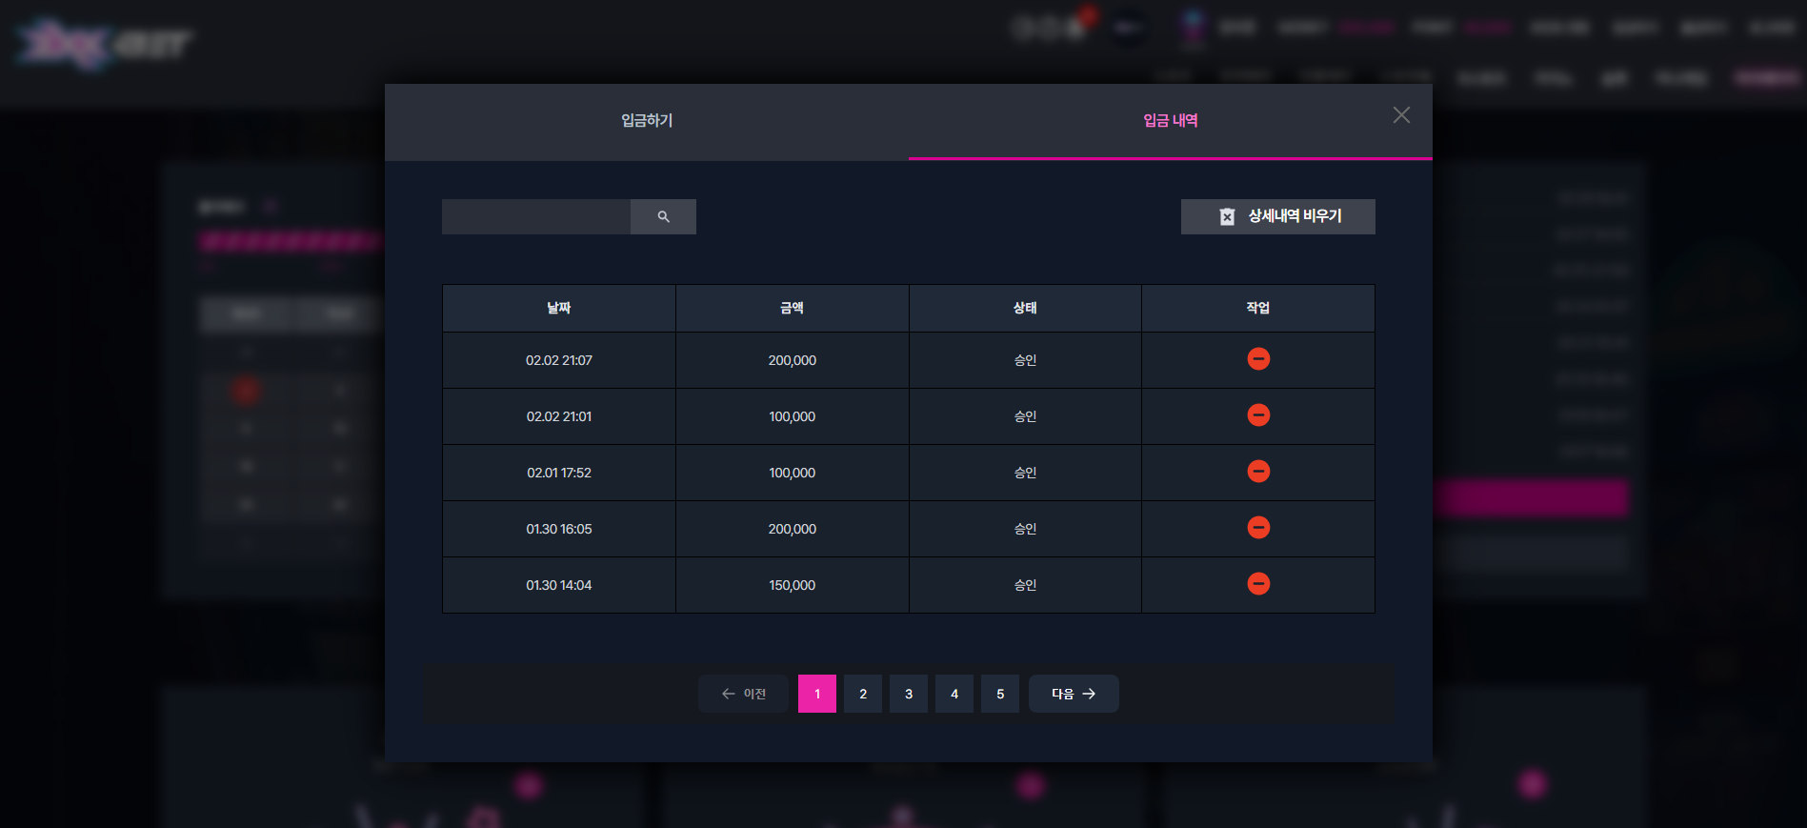Screen dimensions: 1807x828
Task: Click the 금액 column header
Action: (x=793, y=308)
